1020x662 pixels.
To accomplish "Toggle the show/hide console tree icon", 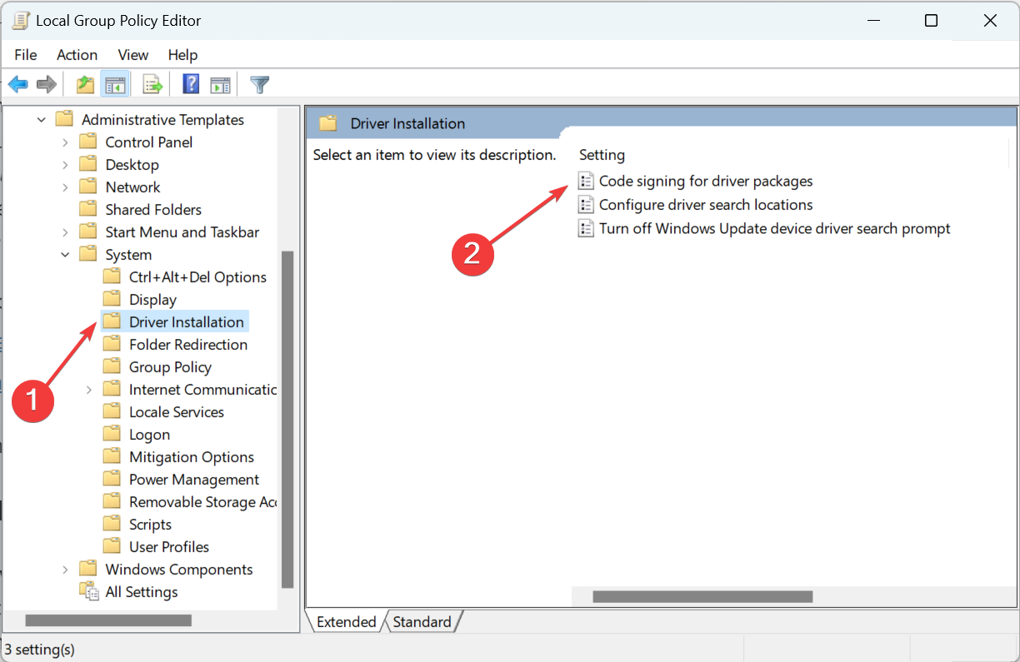I will [x=114, y=84].
